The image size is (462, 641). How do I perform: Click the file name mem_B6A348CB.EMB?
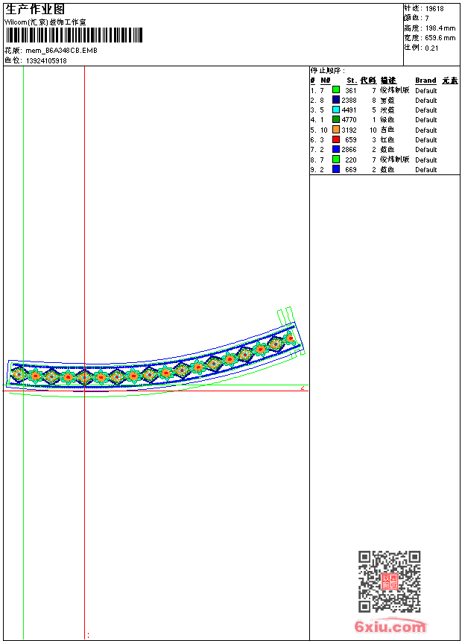point(61,51)
